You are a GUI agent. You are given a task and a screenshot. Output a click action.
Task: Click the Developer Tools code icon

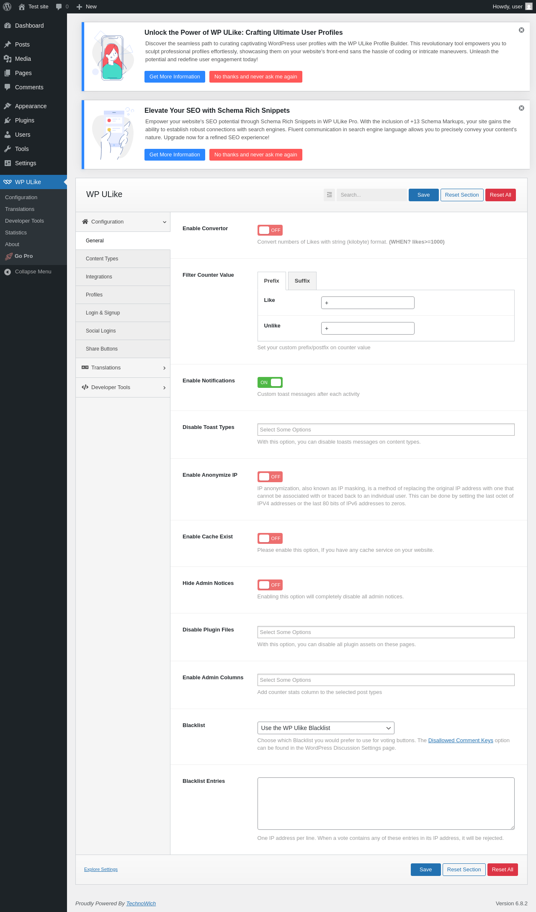(x=85, y=387)
